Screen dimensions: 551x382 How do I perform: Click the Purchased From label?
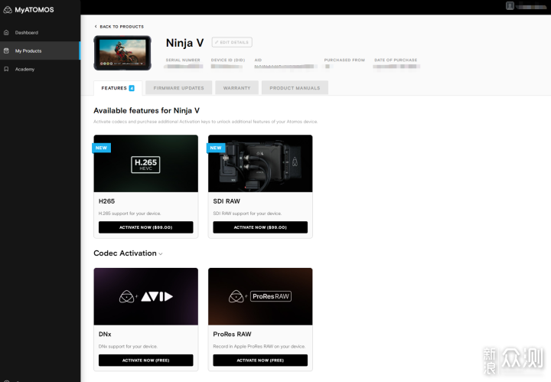click(344, 60)
